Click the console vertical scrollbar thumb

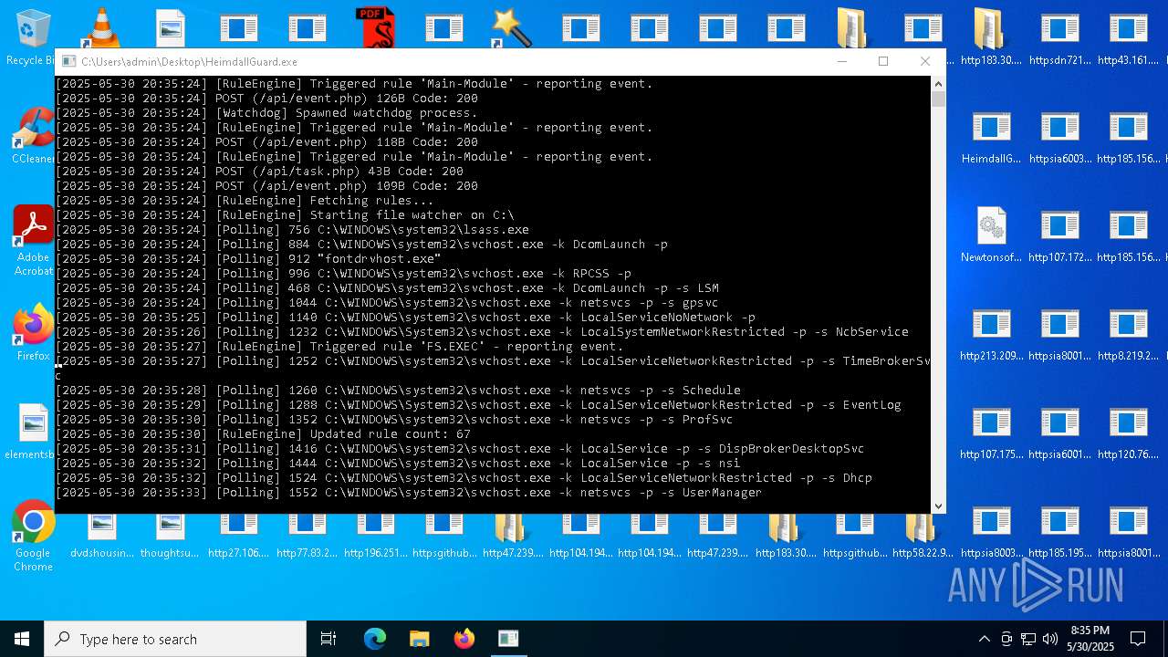[x=938, y=99]
